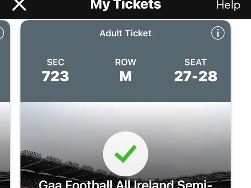Image resolution: width=251 pixels, height=188 pixels.
Task: Open the Gaa Football All Ireland Semi- event title
Action: (x=125, y=184)
